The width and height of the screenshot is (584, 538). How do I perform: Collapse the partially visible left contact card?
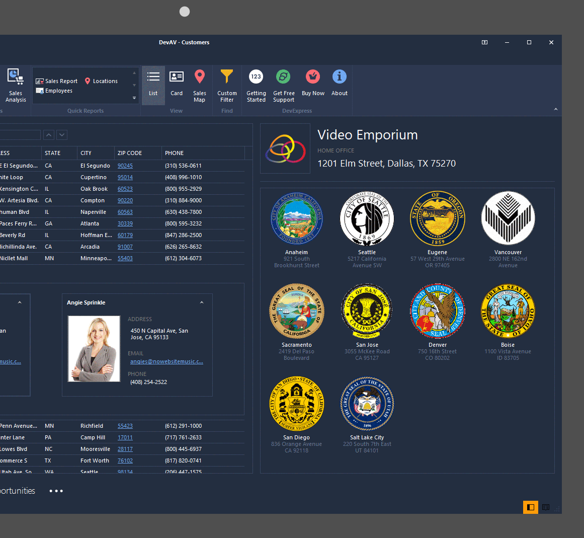coord(20,302)
